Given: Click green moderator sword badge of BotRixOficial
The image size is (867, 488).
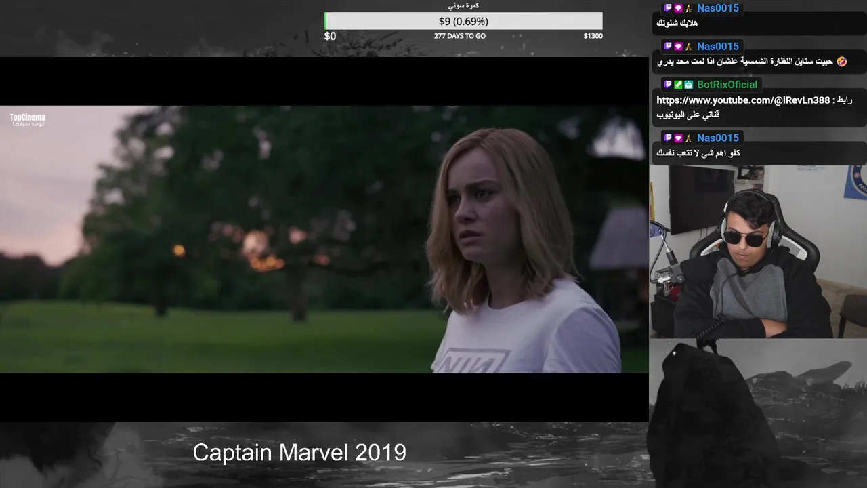Looking at the screenshot, I should click(x=678, y=85).
